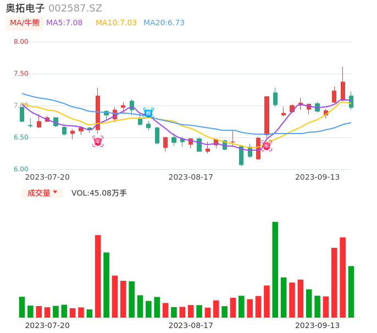Image resolution: width=377 pixels, height=333 pixels.
Task: Click the 2023-09-13 date under the price chart
Action: 318,177
